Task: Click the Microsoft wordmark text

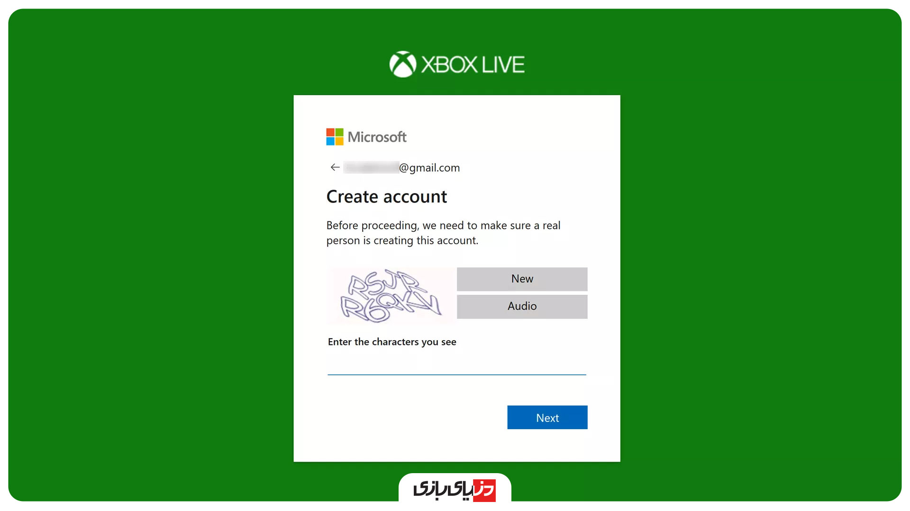Action: (377, 137)
